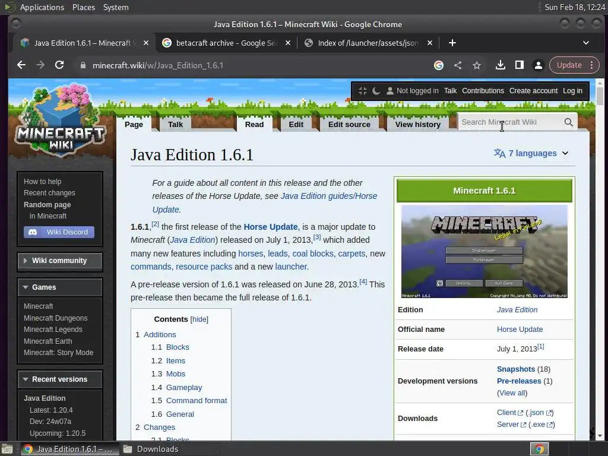Click the Google icon in address bar

click(439, 65)
